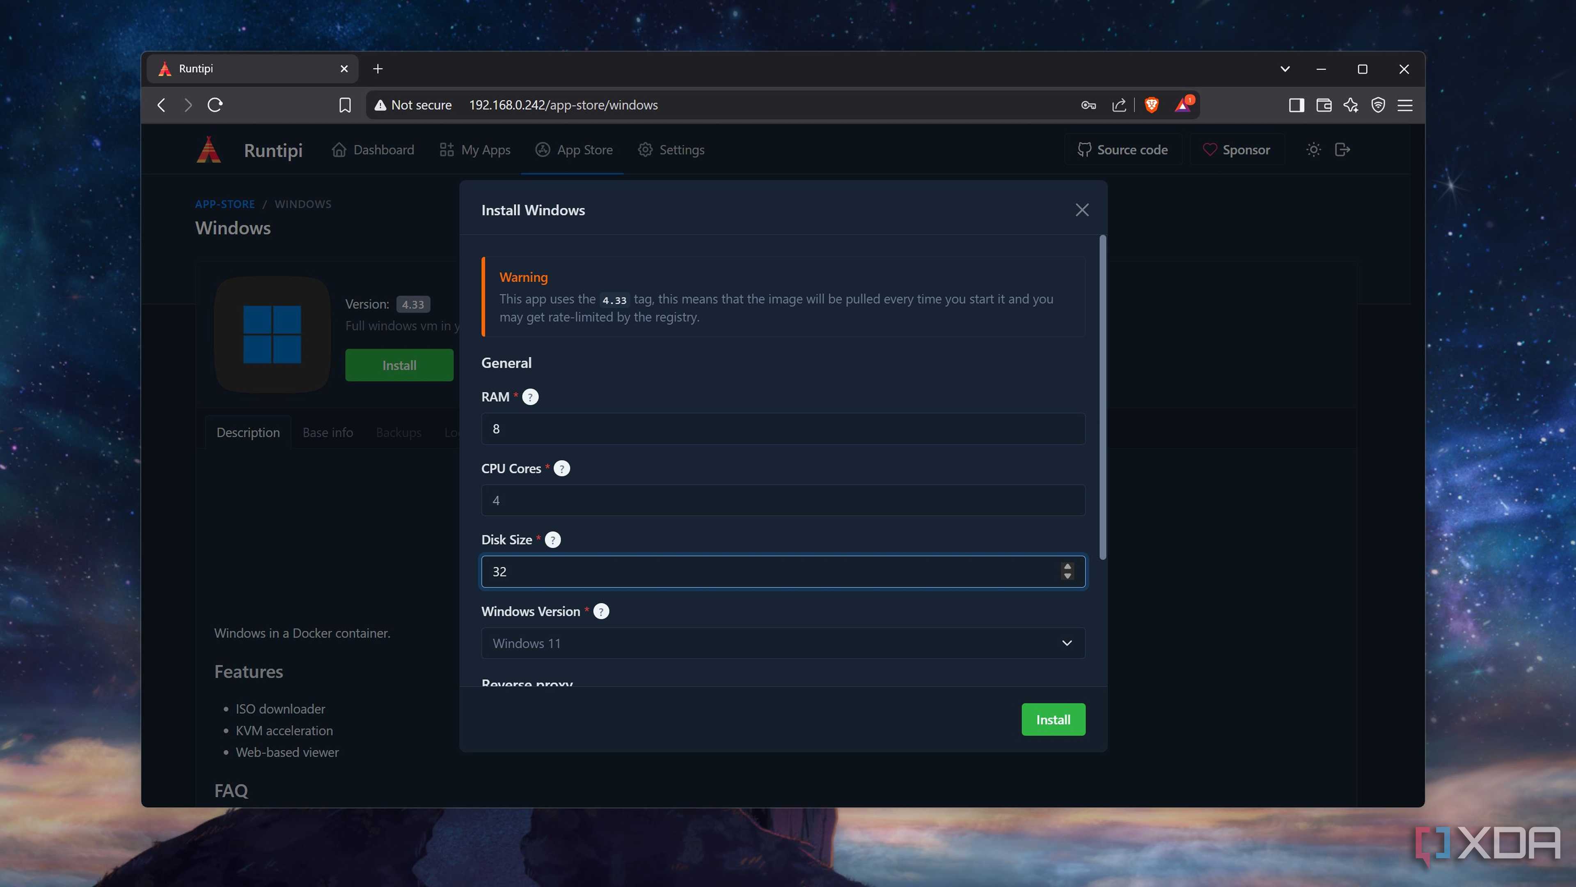Open the Brave Wallet icon
The height and width of the screenshot is (887, 1576).
(1323, 105)
